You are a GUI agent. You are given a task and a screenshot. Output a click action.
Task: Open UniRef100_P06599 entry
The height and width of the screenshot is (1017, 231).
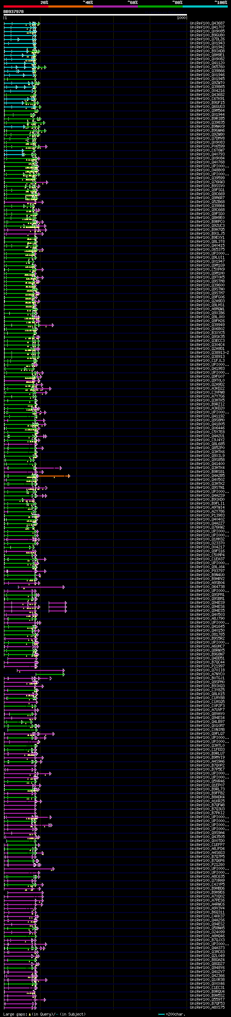pos(207,146)
